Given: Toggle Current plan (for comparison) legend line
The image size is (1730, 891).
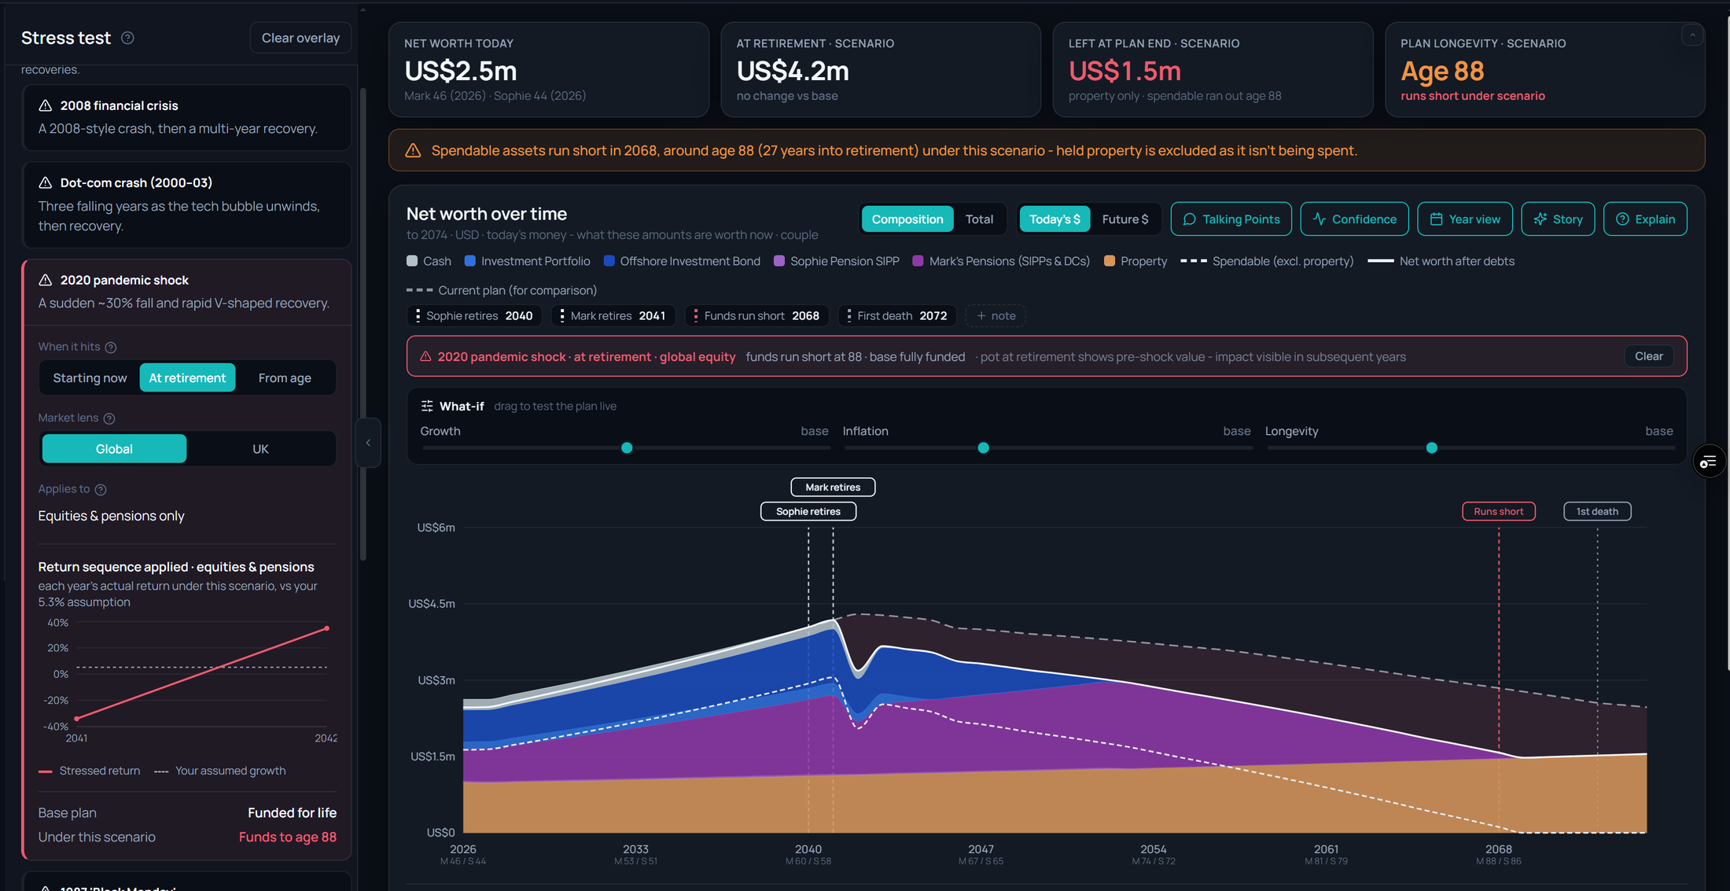Looking at the screenshot, I should coord(419,290).
